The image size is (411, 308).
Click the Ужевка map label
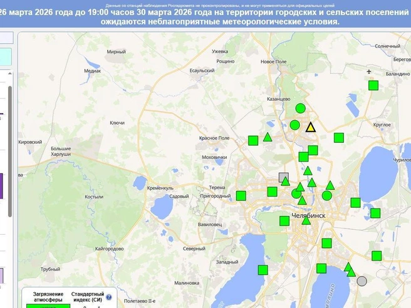[220, 51]
